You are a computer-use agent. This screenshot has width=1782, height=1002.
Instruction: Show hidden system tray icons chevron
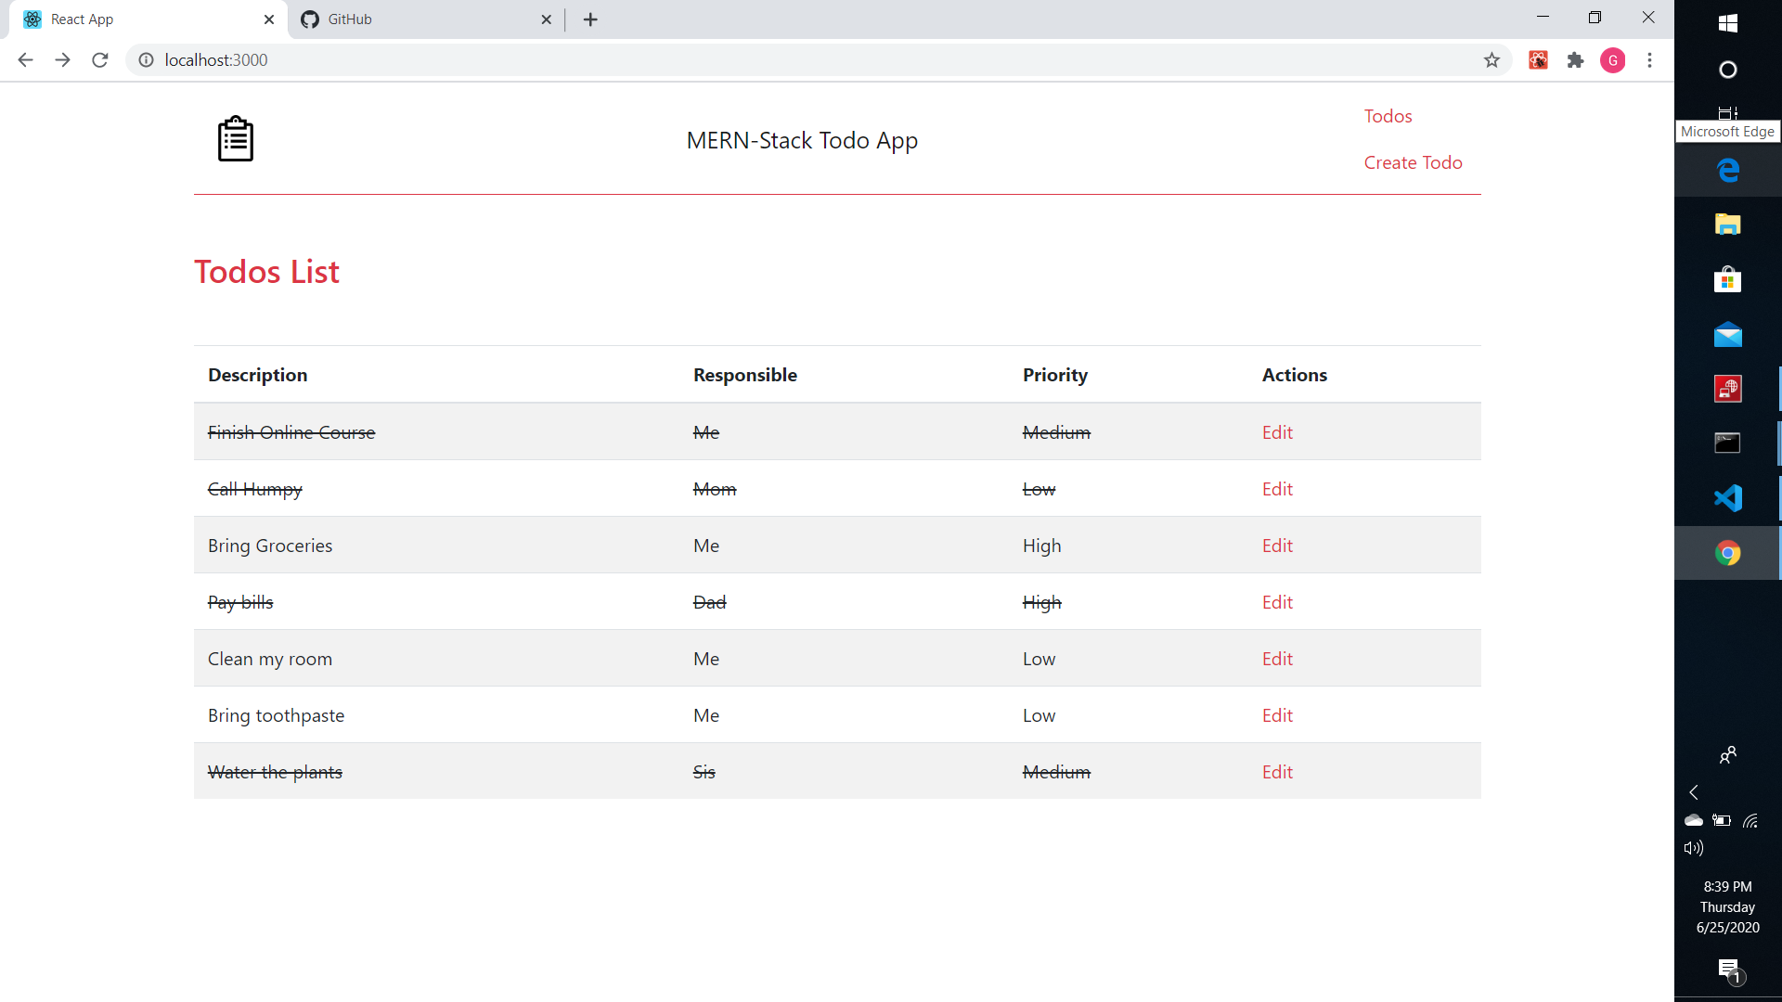click(1694, 792)
